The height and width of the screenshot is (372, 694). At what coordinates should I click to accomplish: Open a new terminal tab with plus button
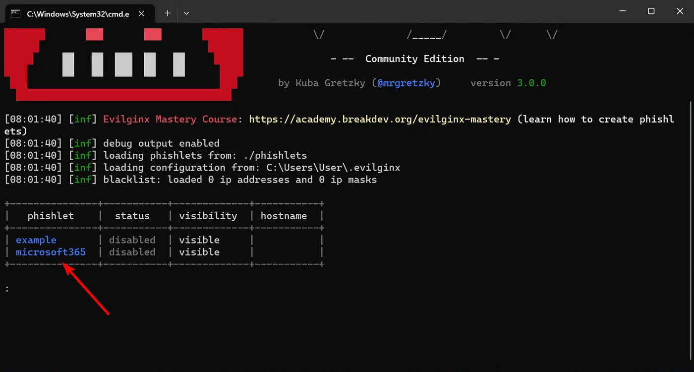(x=168, y=13)
